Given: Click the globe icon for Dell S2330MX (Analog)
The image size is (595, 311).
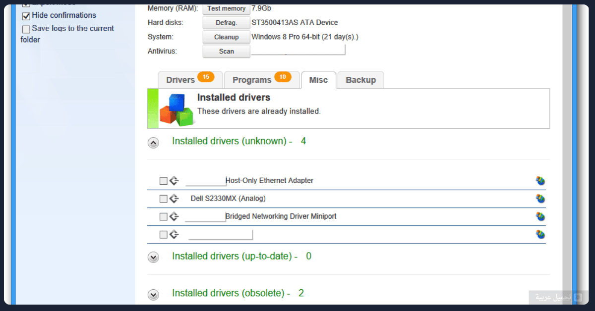Looking at the screenshot, I should click(x=540, y=199).
